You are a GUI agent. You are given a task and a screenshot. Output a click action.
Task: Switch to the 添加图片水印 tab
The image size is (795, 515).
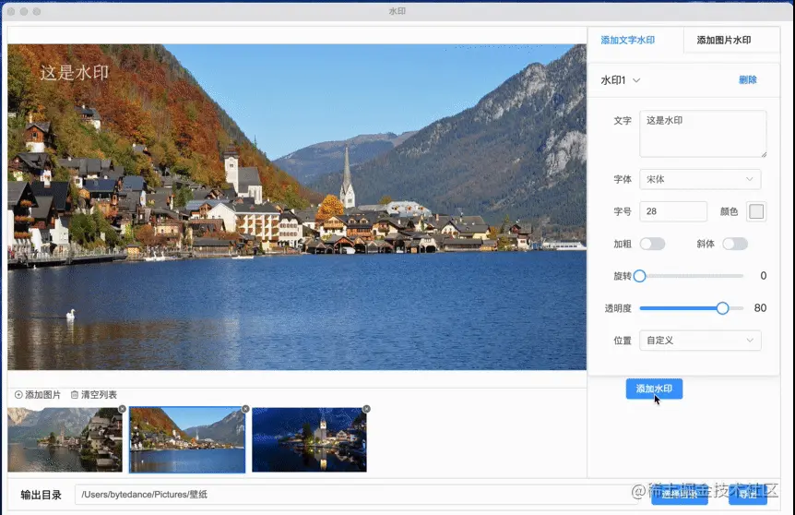(723, 40)
